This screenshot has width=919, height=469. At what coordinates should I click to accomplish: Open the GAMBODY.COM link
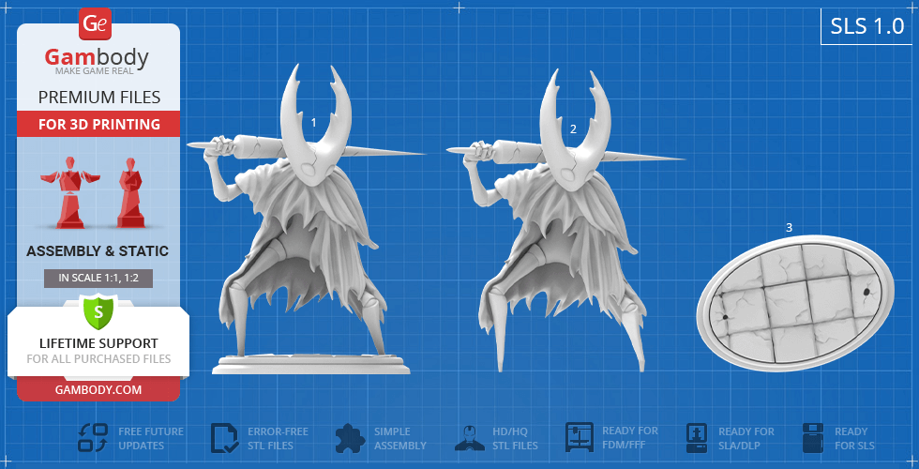click(98, 389)
